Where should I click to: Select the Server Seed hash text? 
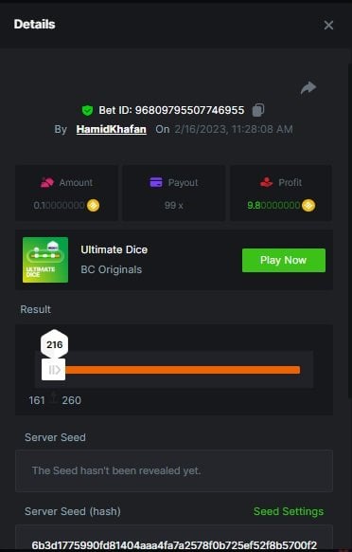tap(174, 545)
